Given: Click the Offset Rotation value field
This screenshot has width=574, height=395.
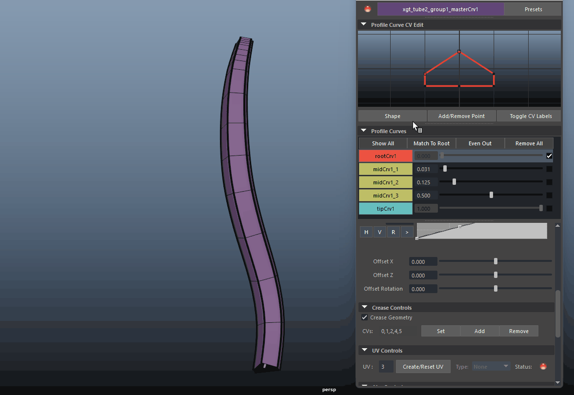Looking at the screenshot, I should click(423, 289).
